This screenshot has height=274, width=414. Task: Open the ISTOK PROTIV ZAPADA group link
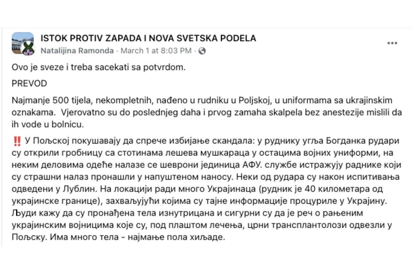(148, 38)
